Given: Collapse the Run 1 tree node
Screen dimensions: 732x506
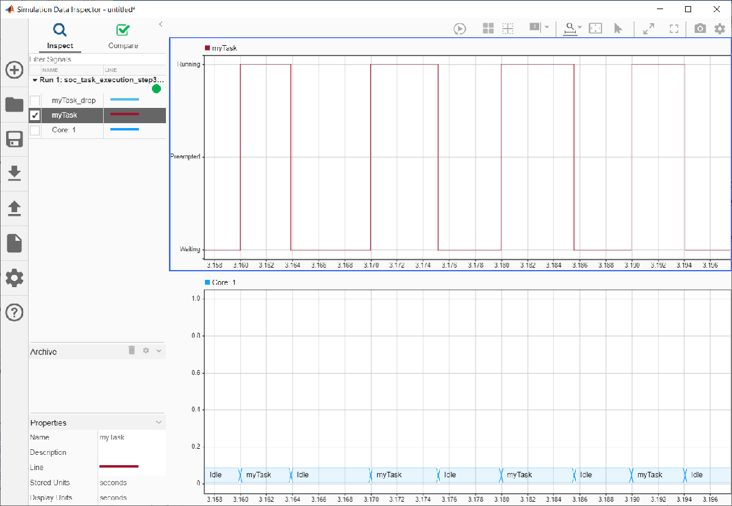Looking at the screenshot, I should click(35, 80).
